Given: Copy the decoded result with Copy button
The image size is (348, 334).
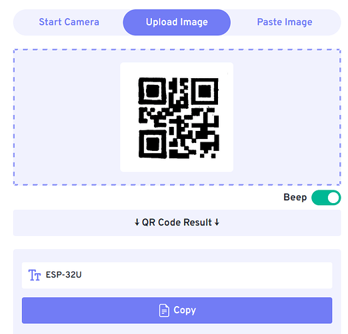Looking at the screenshot, I should pos(177,310).
